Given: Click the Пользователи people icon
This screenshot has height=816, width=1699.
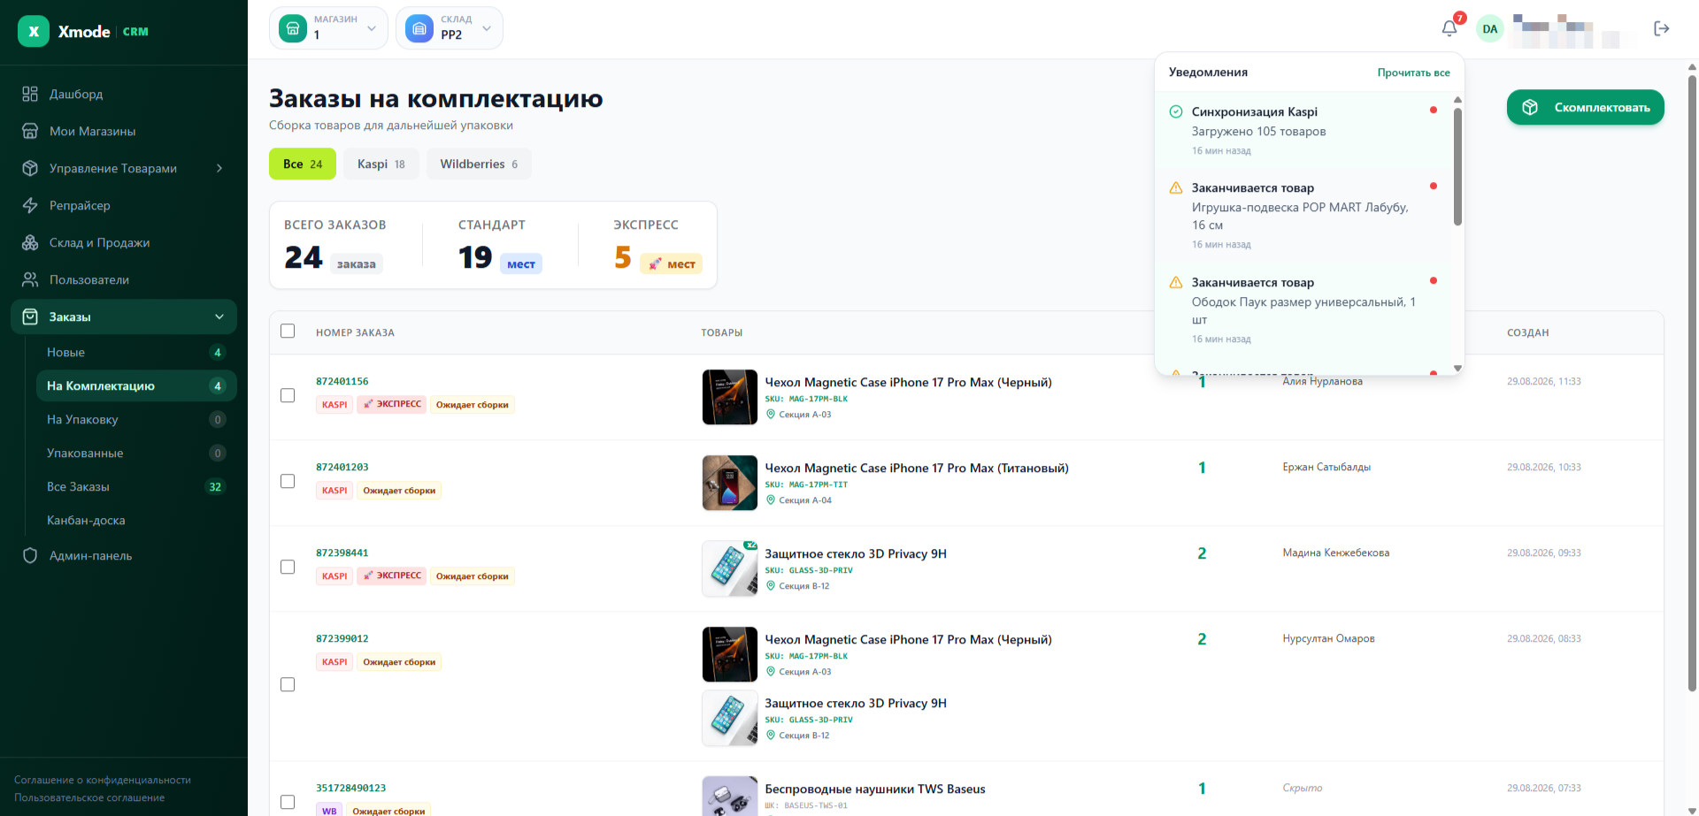Looking at the screenshot, I should coord(30,279).
